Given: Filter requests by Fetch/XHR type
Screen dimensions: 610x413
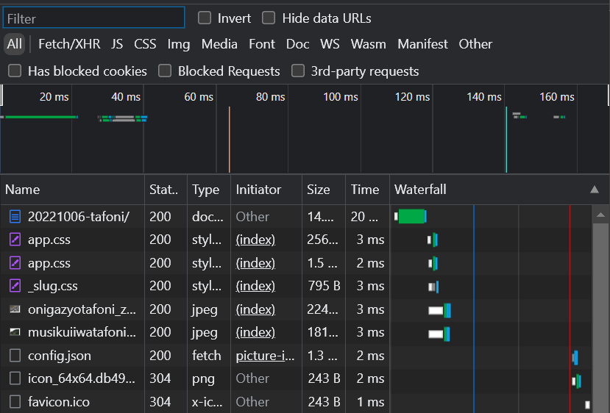Looking at the screenshot, I should pos(69,44).
